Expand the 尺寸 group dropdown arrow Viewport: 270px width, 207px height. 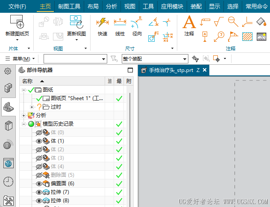pyautogui.click(x=172, y=49)
